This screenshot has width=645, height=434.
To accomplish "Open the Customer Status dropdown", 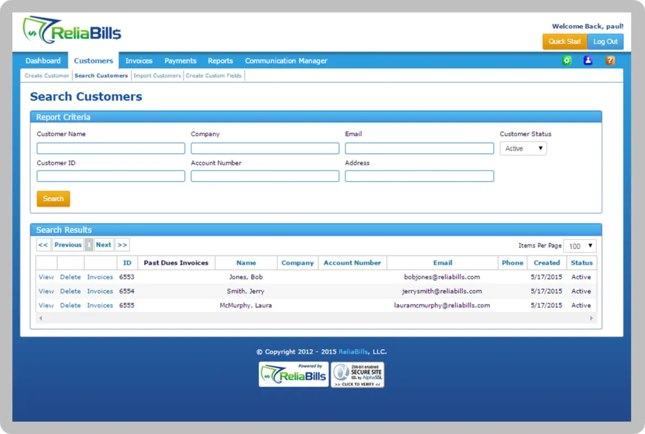I will click(x=523, y=148).
